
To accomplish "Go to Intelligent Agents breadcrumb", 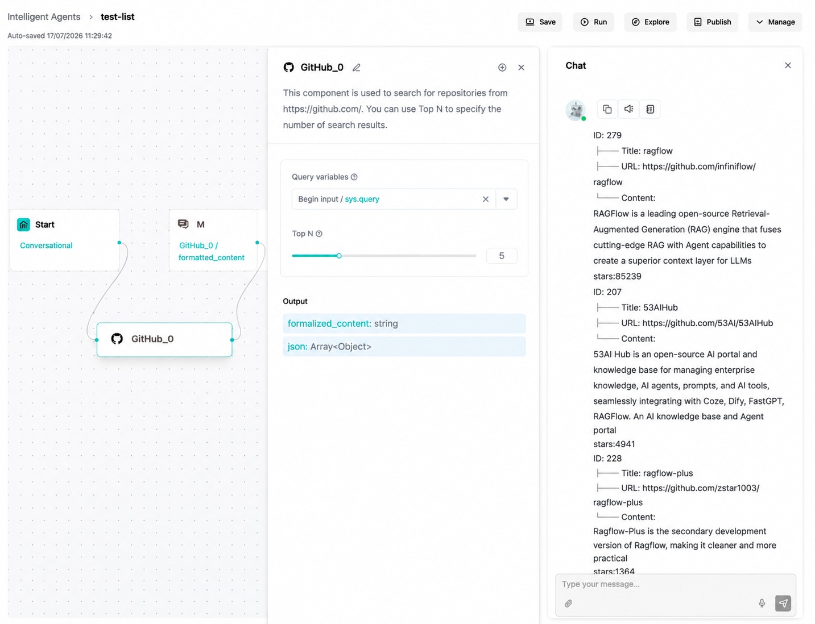I will coord(44,17).
